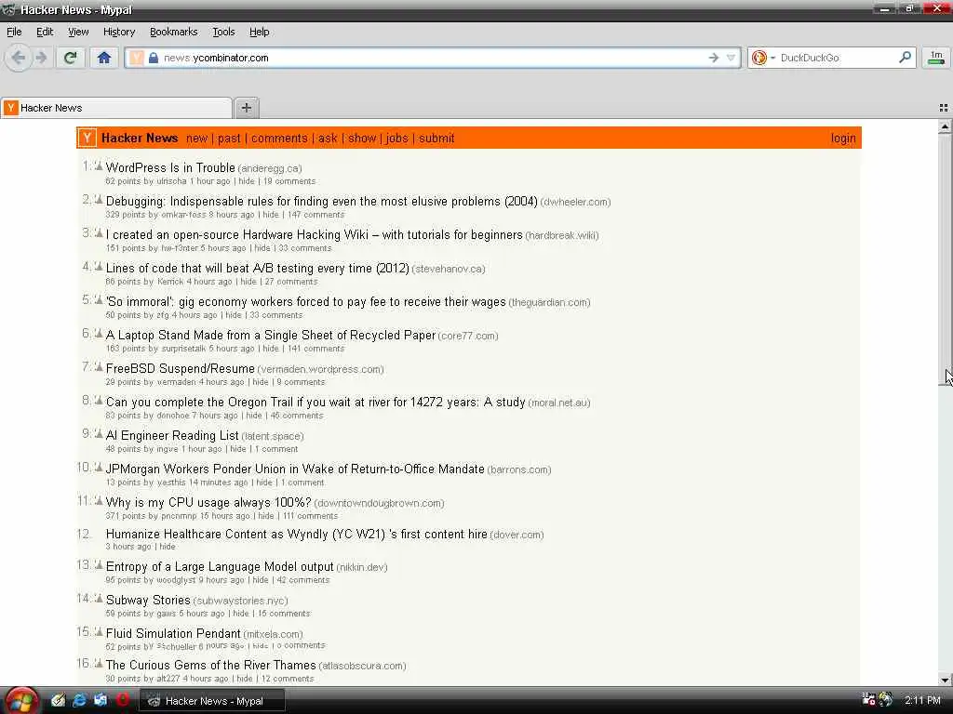Screen dimensions: 953x714
Task: Go forward with the browser forward arrow
Action: 41,58
